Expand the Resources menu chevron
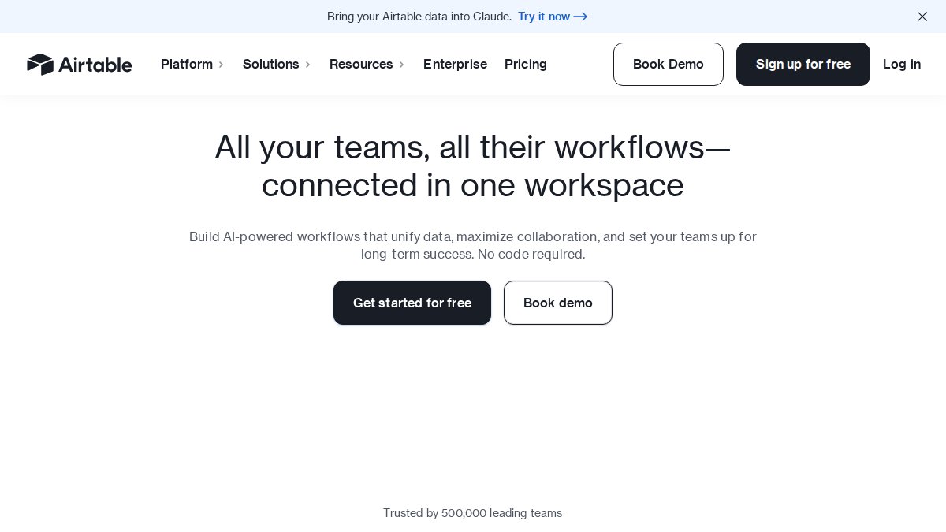The width and height of the screenshot is (946, 532). coord(402,65)
